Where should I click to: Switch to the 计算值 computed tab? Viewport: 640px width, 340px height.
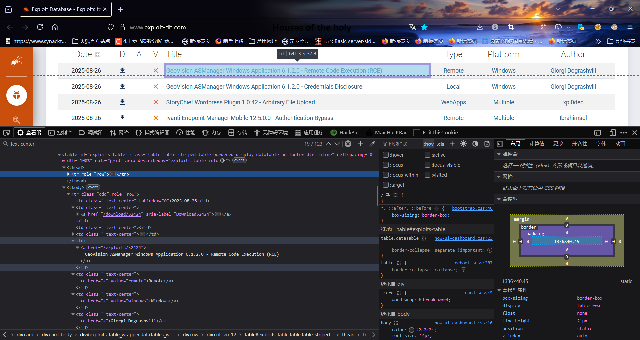pos(537,144)
